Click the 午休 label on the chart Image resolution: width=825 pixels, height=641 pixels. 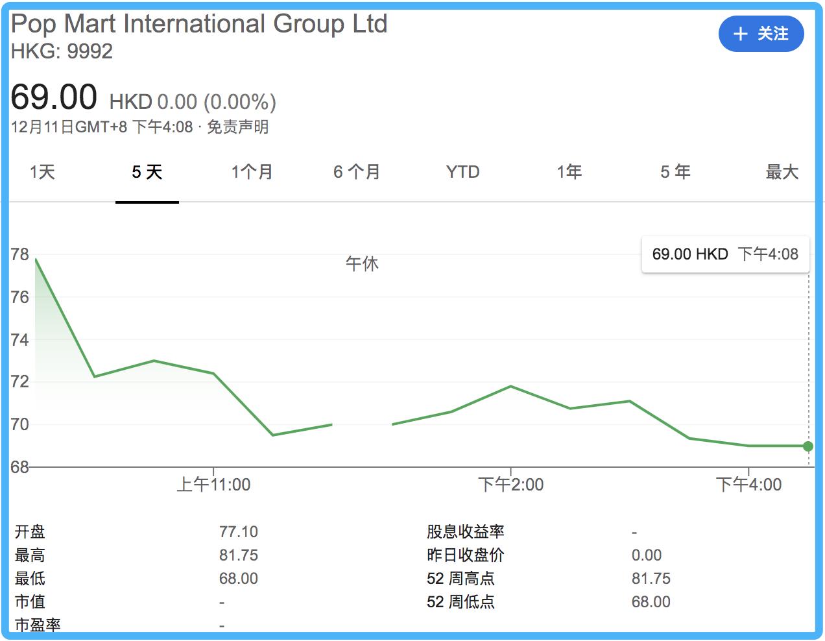(364, 264)
